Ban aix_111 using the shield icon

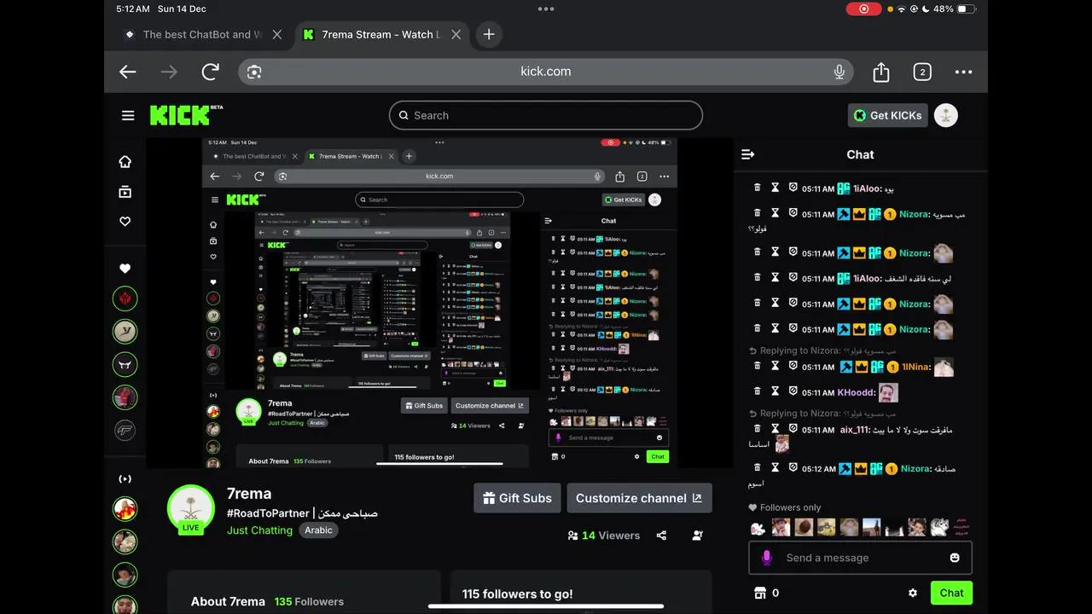(x=793, y=429)
